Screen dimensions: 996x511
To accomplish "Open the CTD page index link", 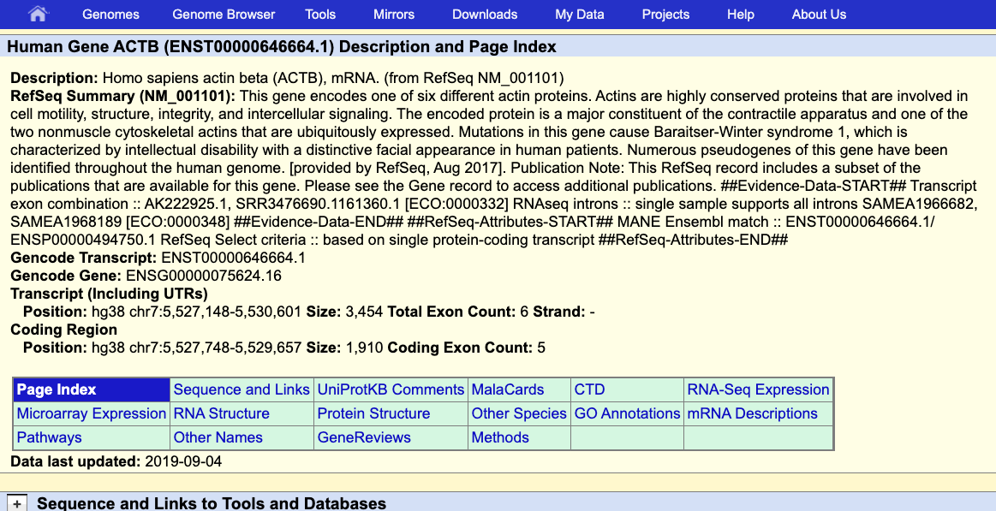I will point(589,389).
